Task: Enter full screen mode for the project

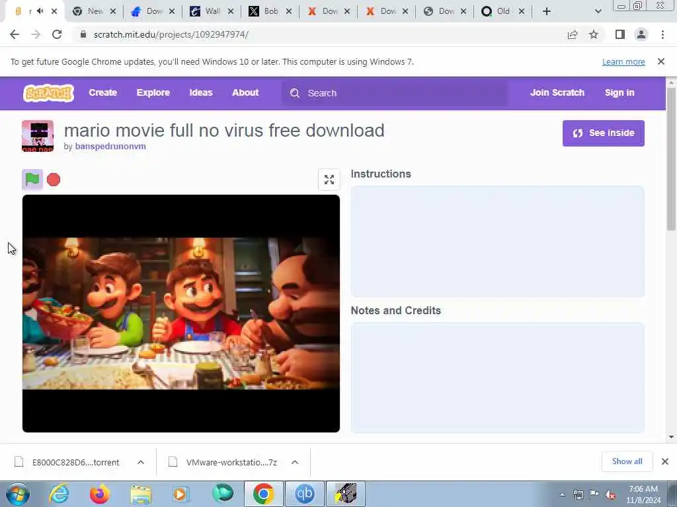Action: 329,180
